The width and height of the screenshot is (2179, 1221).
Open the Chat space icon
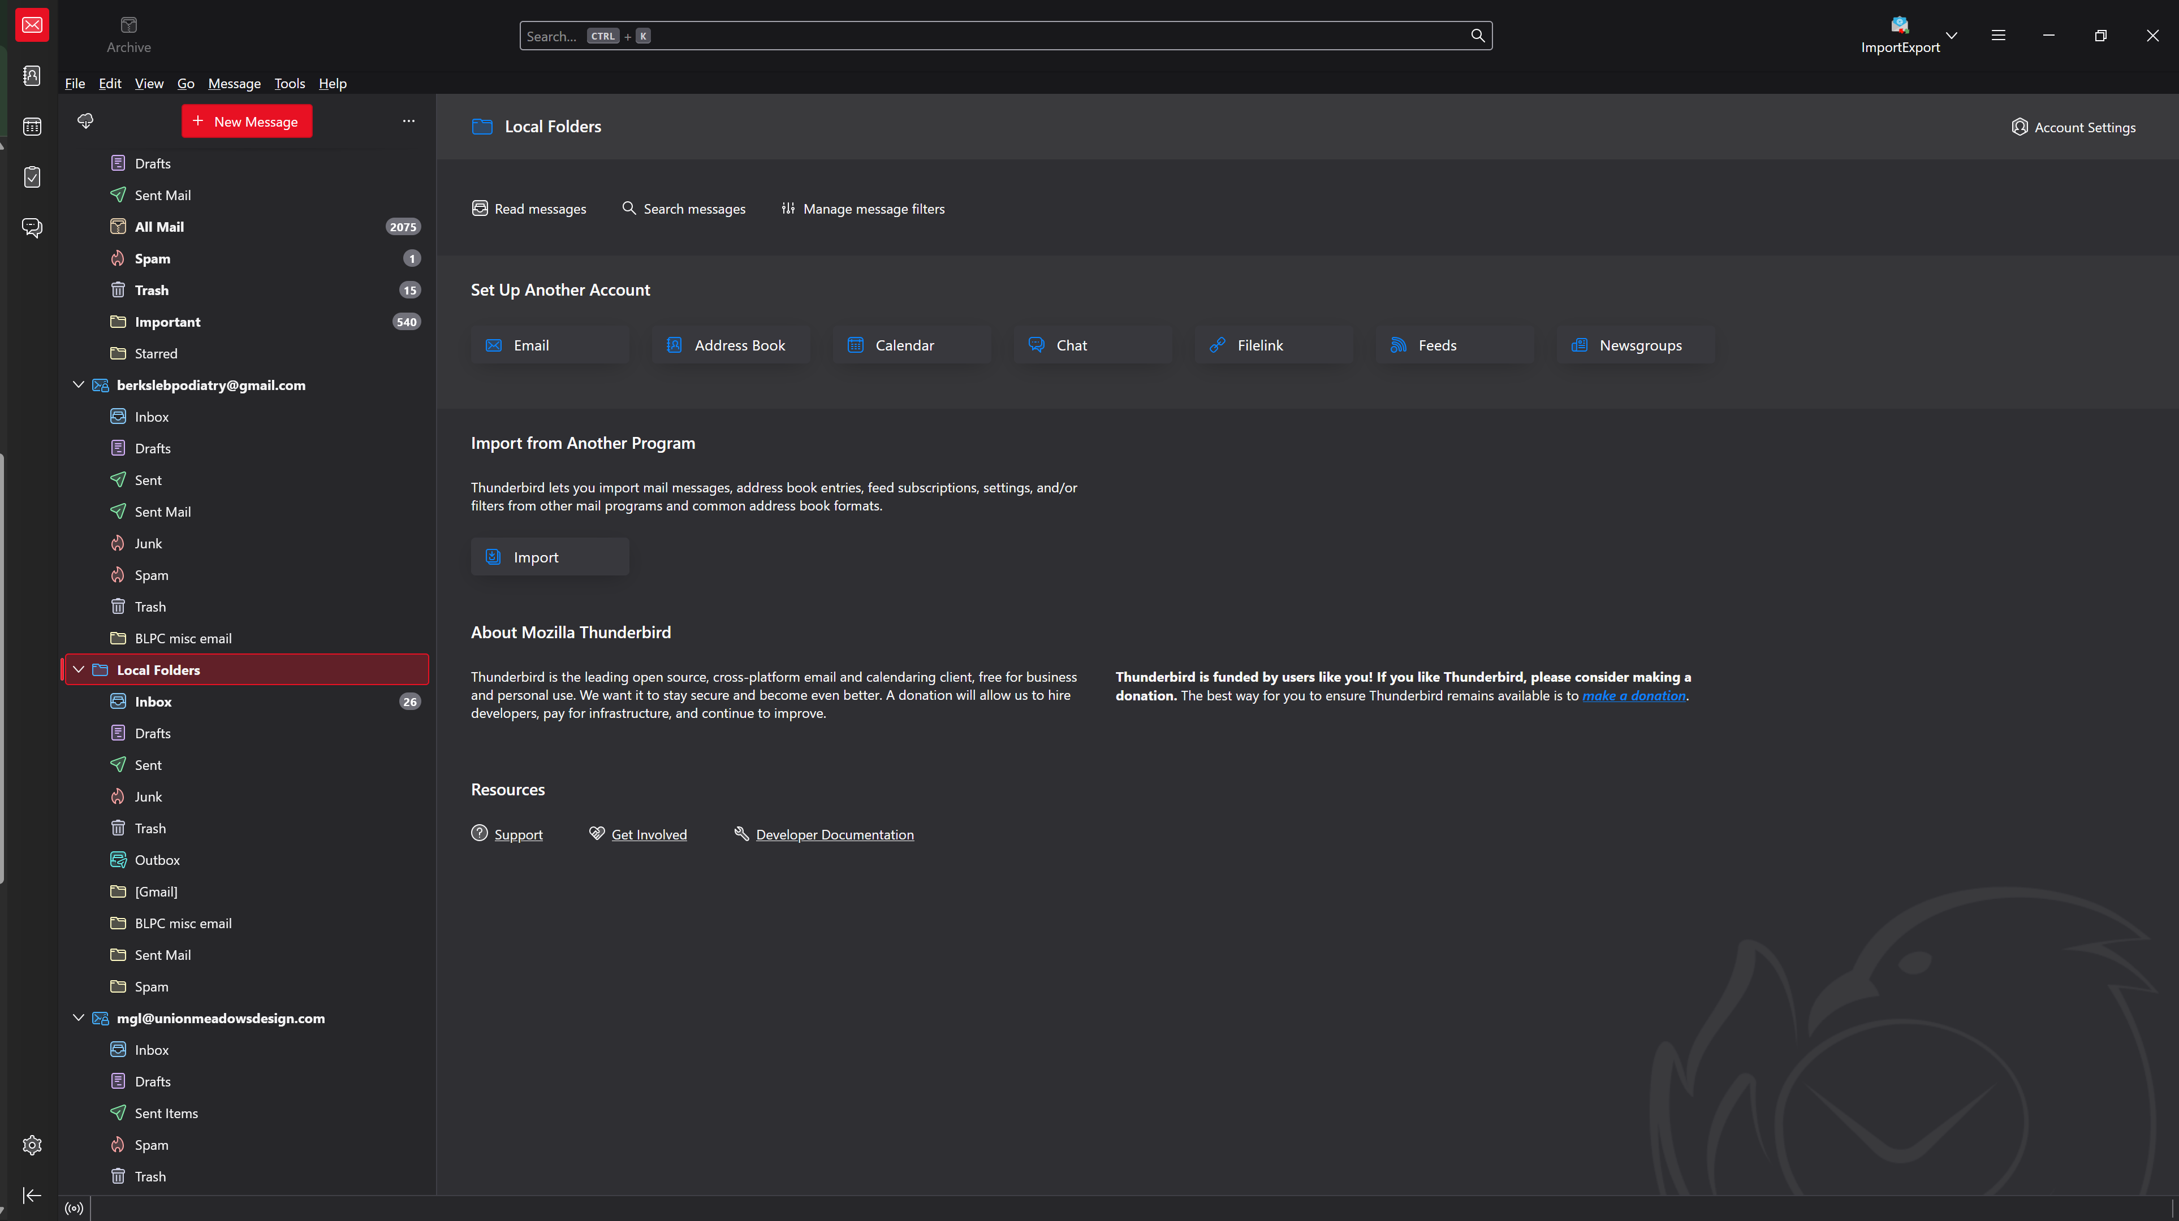pos(32,227)
